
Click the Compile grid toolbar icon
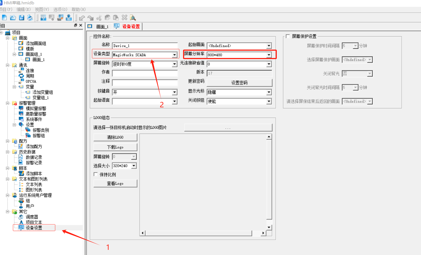coord(43,18)
